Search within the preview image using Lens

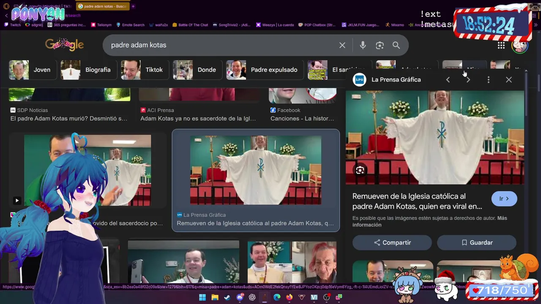tap(360, 170)
